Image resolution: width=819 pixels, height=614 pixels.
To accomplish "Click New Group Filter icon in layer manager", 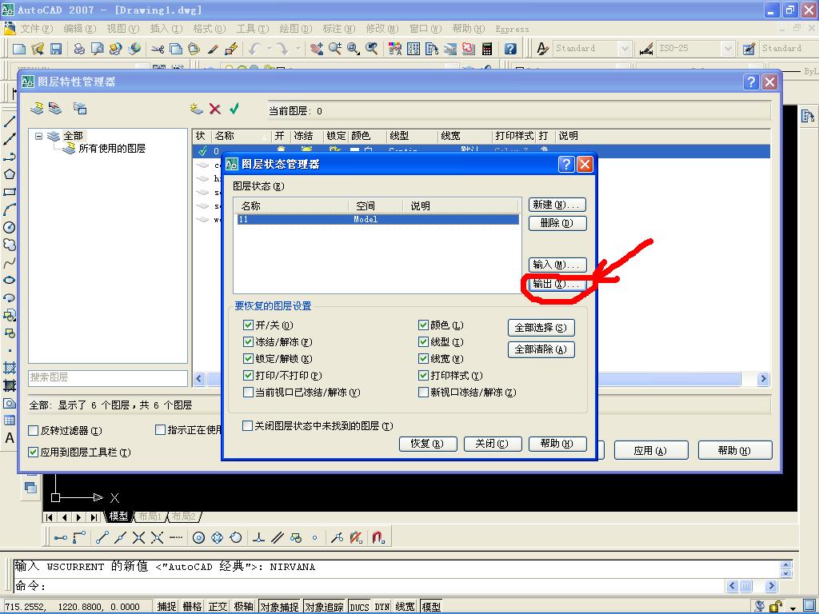I will (x=55, y=108).
